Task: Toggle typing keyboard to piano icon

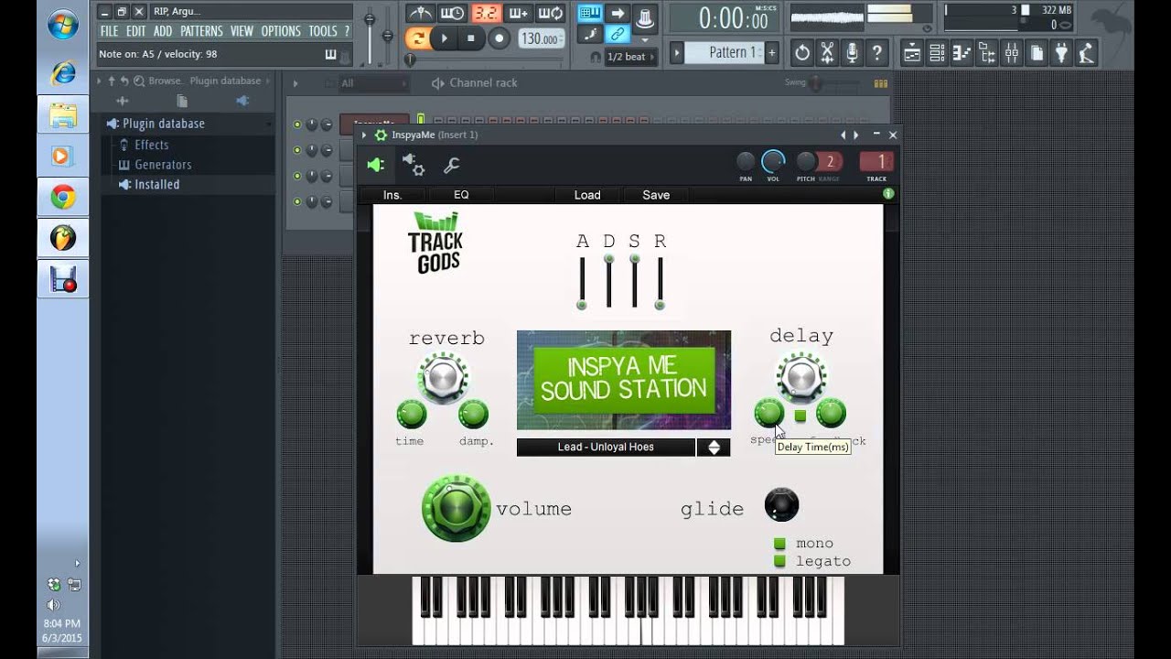Action: tap(590, 13)
